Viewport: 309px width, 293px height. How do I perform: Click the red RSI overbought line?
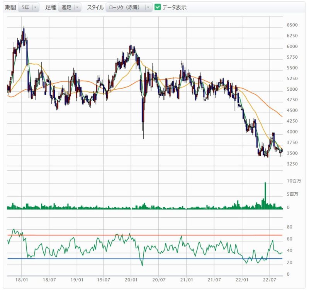(154, 235)
